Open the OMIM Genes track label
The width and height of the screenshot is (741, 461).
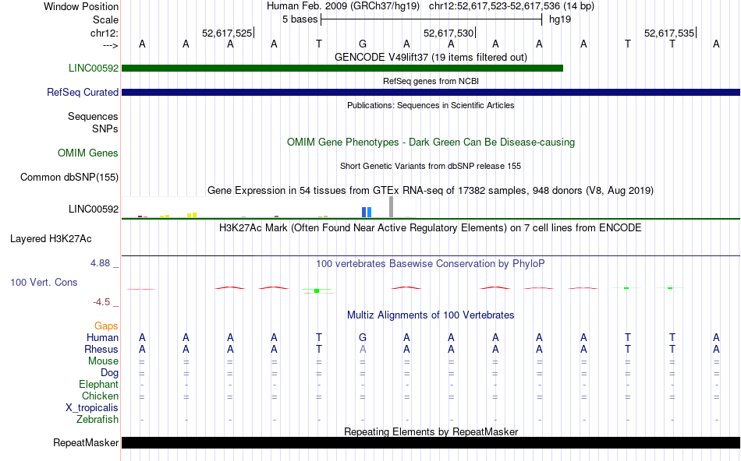[88, 153]
